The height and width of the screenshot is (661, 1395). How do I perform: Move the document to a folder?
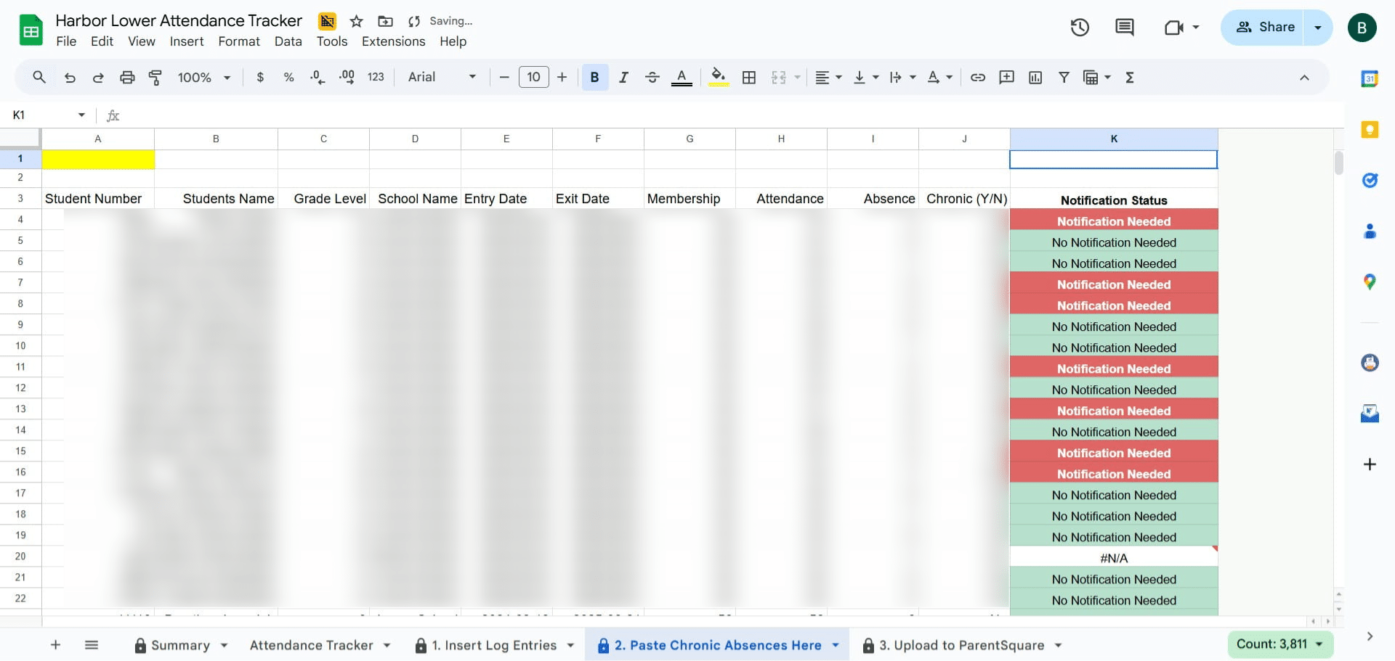385,21
